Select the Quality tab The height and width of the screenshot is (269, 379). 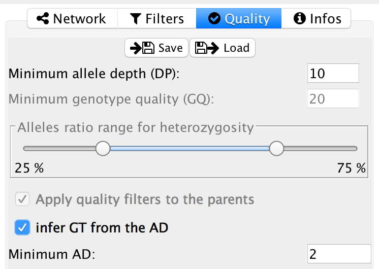(239, 19)
